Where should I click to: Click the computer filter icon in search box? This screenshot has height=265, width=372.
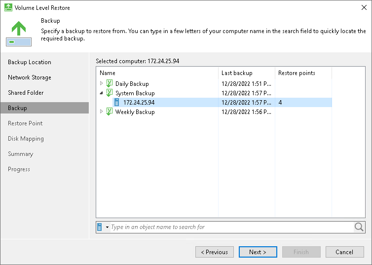click(100, 227)
